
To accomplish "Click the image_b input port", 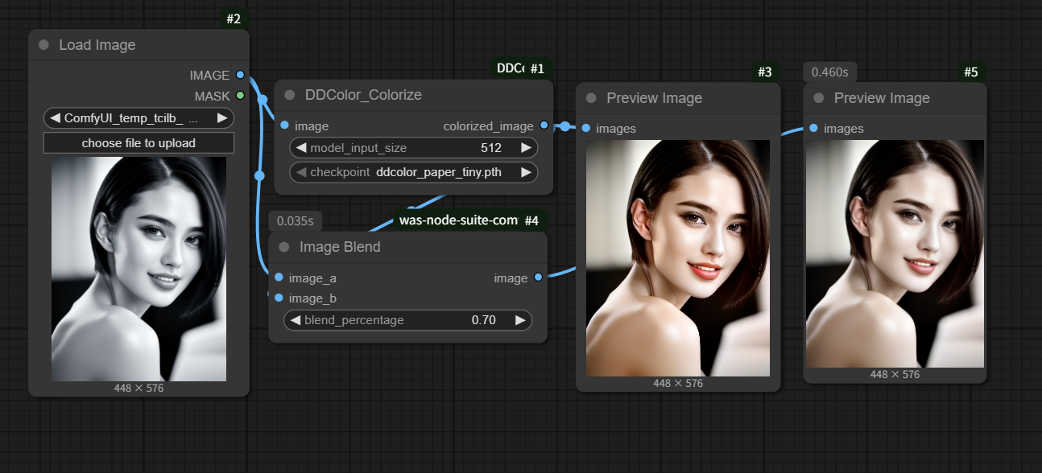I will [279, 298].
